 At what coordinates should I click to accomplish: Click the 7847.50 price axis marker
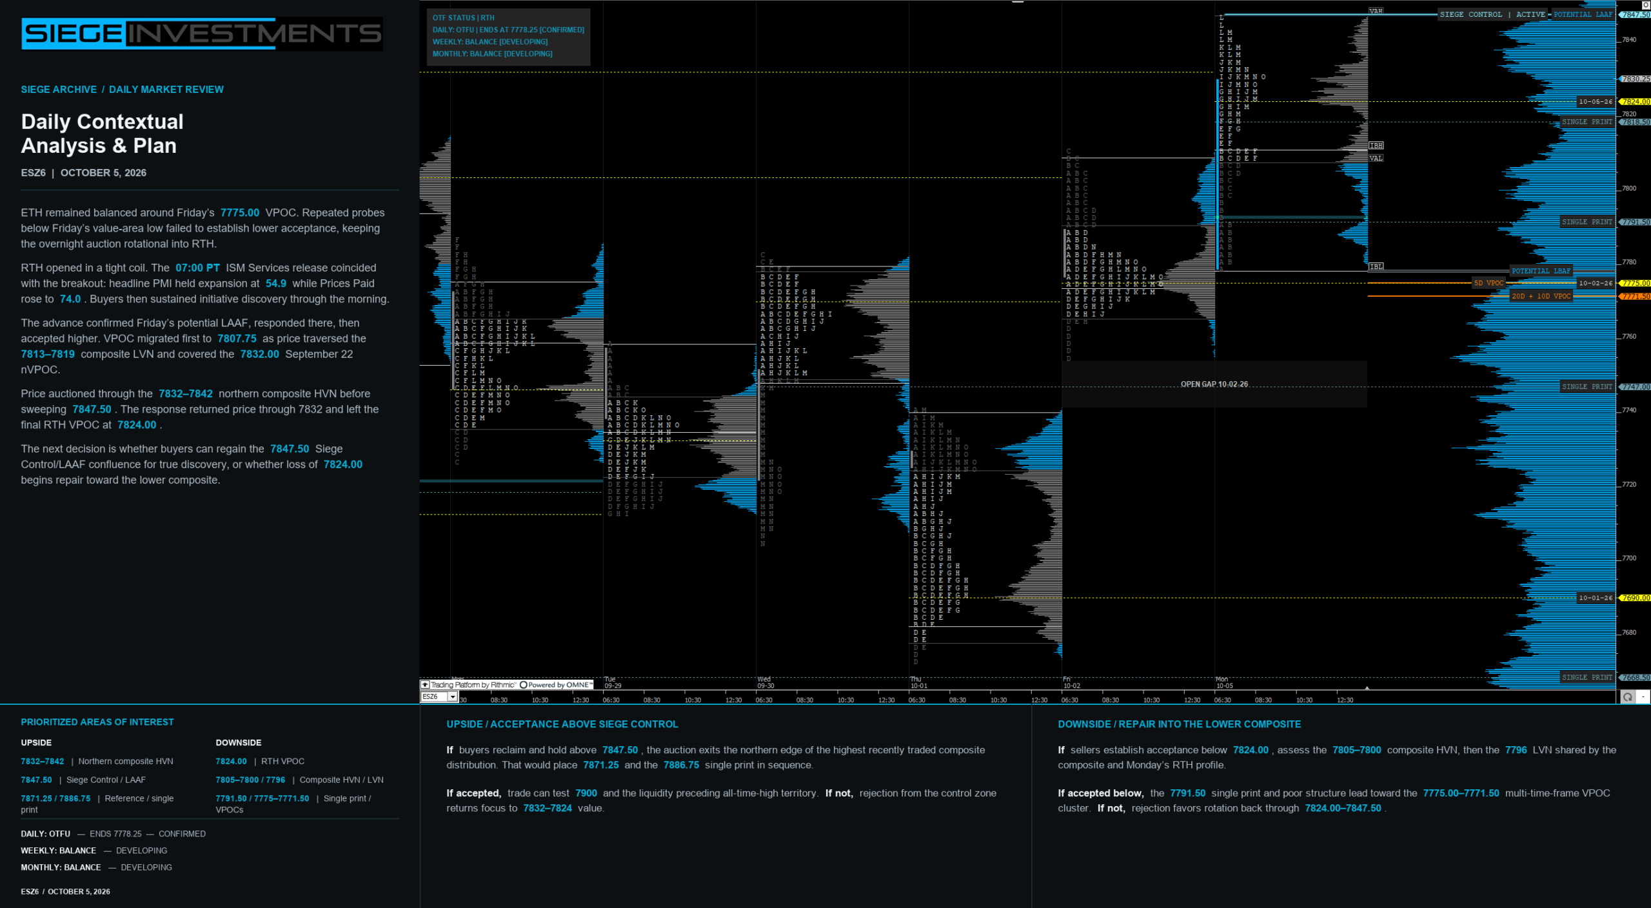(x=1636, y=14)
